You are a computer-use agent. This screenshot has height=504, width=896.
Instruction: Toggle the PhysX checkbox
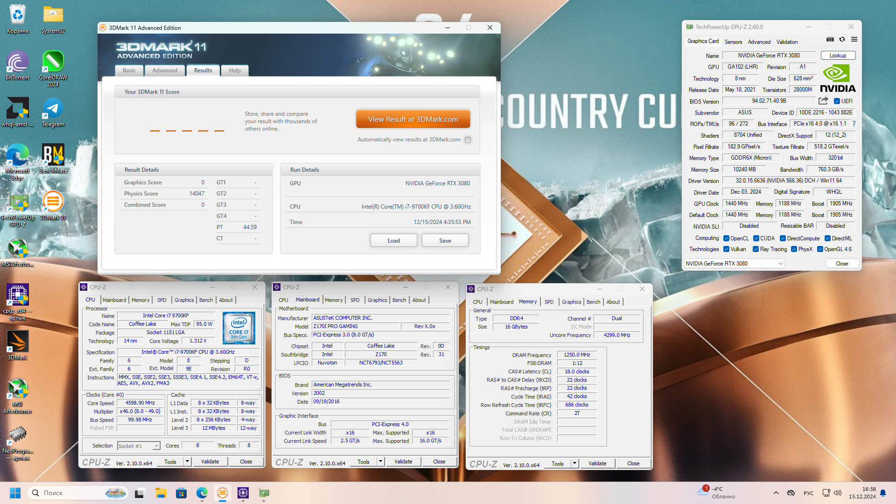click(794, 249)
